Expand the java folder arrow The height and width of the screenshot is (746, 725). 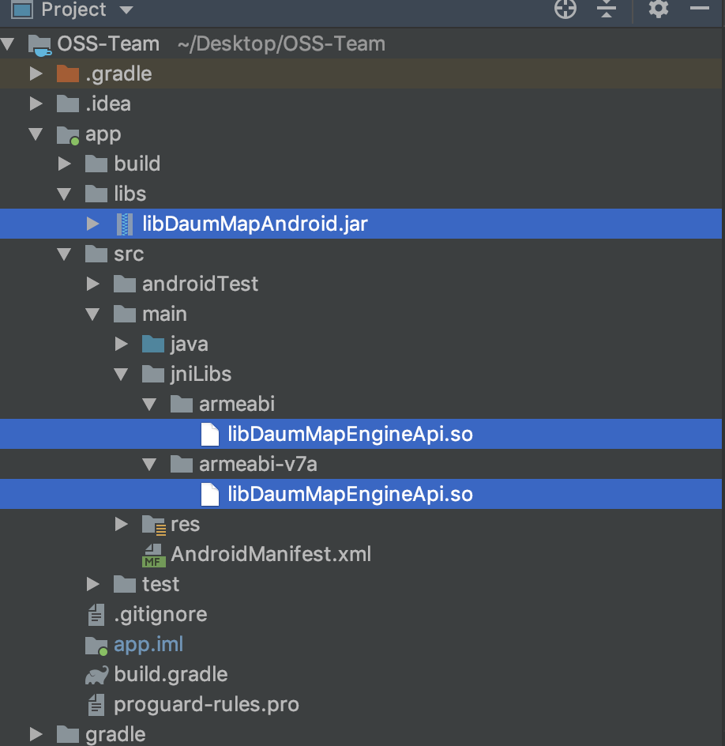click(122, 344)
